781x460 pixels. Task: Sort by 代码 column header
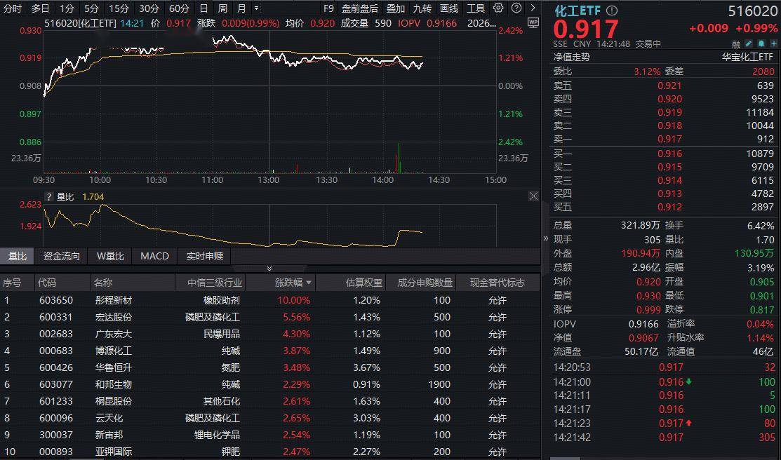point(62,283)
